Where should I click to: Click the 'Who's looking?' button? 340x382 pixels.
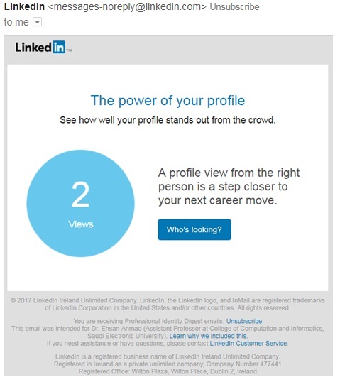(x=194, y=229)
